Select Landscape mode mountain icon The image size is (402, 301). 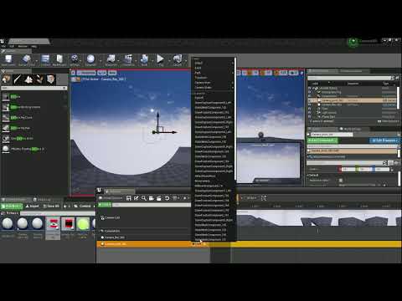(x=28, y=79)
